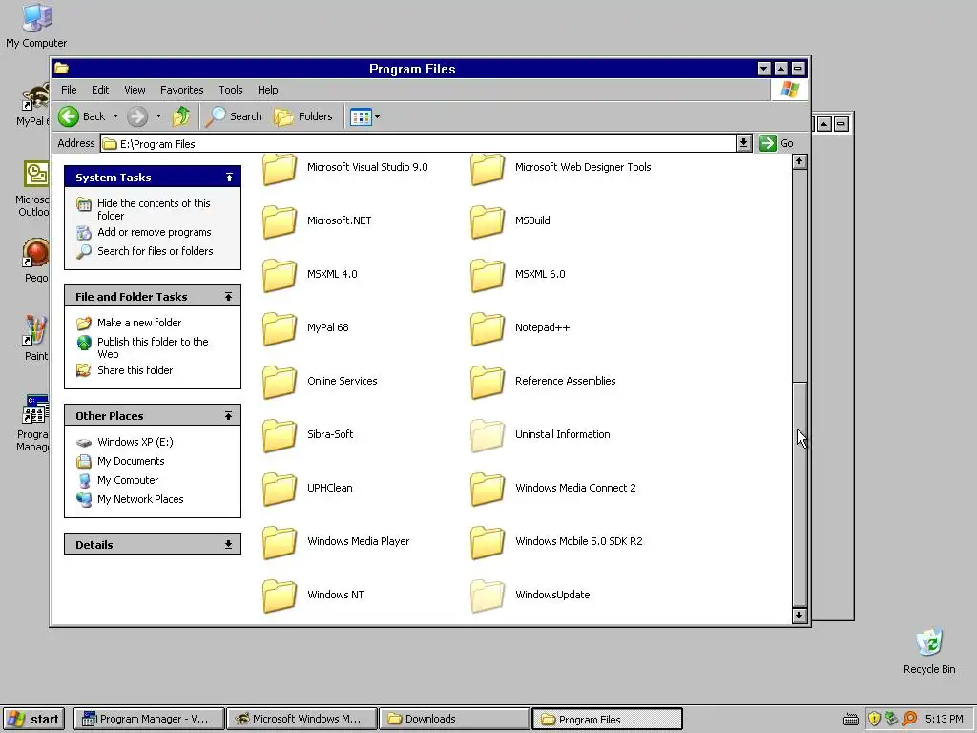
Task: Collapse the System Tasks panel
Action: click(x=229, y=178)
